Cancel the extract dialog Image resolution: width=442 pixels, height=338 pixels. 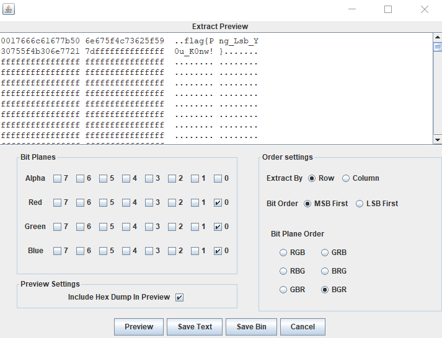pos(303,327)
